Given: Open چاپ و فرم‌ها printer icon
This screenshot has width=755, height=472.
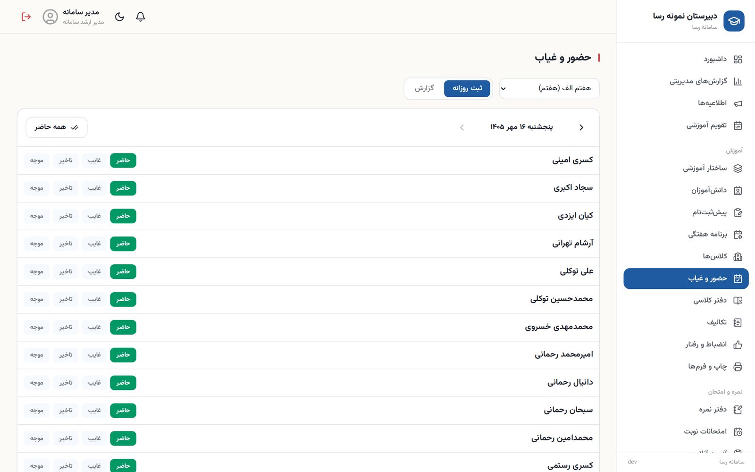Looking at the screenshot, I should 738,366.
